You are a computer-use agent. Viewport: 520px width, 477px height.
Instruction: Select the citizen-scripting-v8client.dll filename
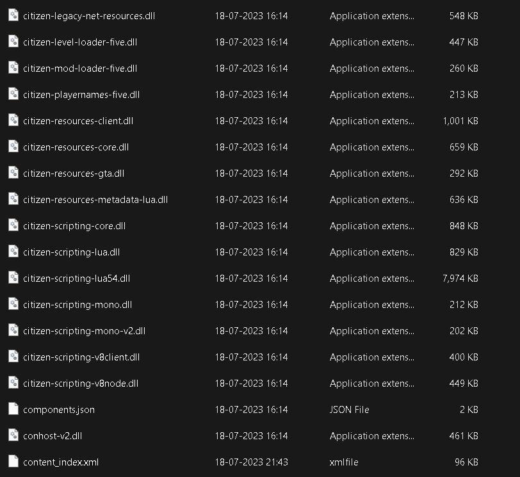click(81, 357)
